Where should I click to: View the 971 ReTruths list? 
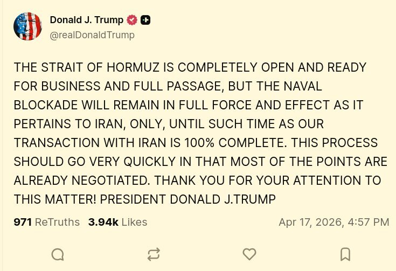46,222
